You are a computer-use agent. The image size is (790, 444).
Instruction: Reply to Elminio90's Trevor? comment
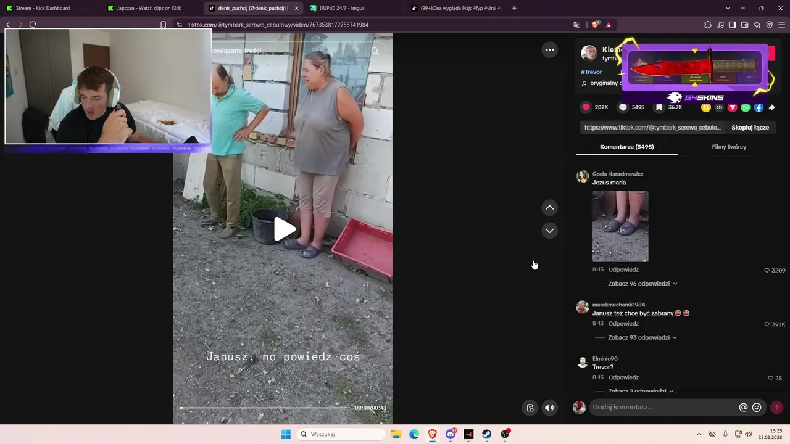623,377
